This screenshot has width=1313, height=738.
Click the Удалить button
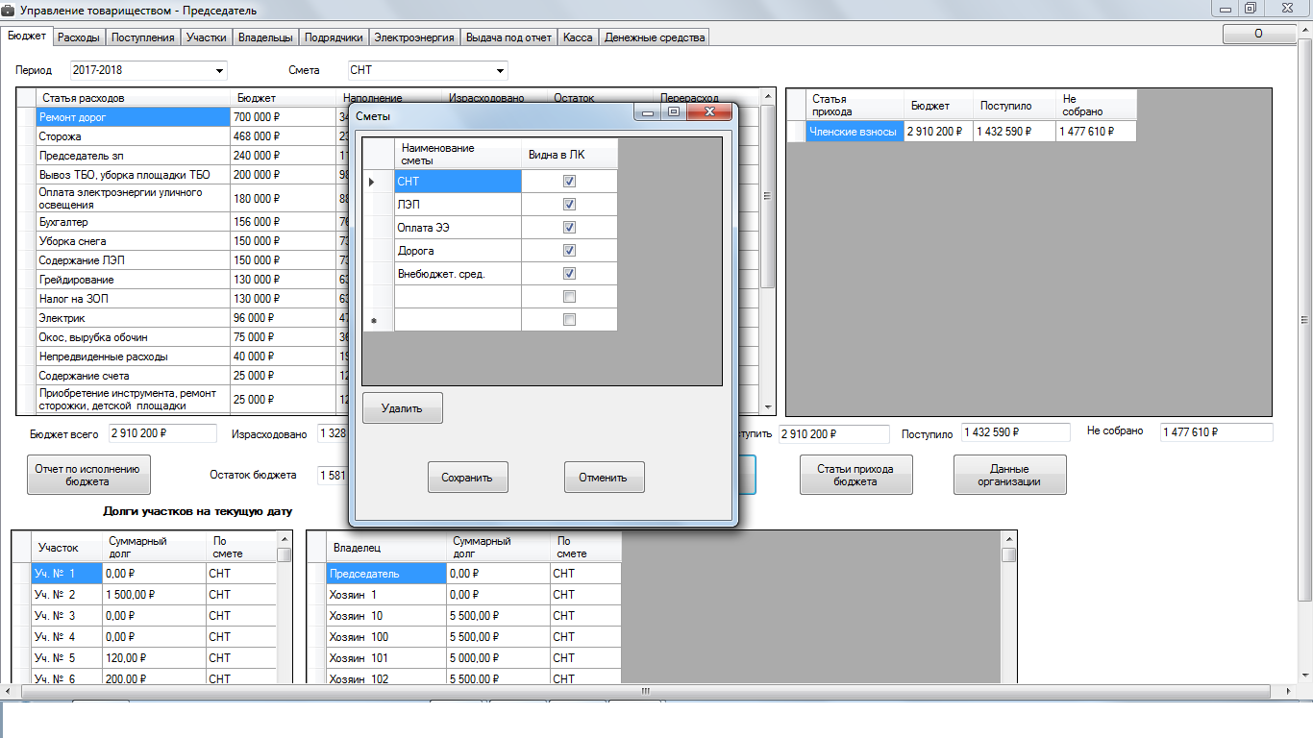[402, 408]
